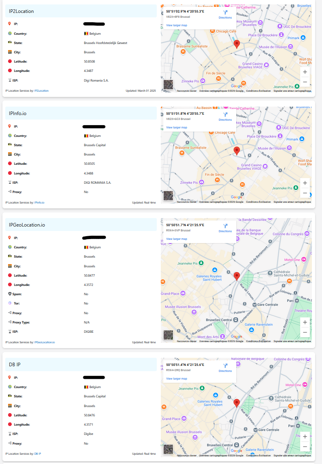Click UGC De Brouckère marker in IP2Location map
The width and height of the screenshot is (322, 464).
(x=280, y=26)
